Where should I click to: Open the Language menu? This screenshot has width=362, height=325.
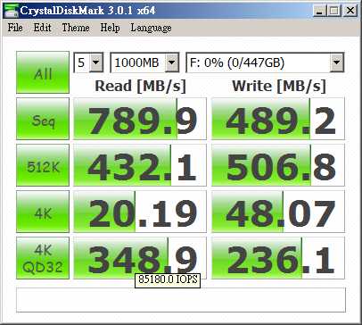coord(151,28)
